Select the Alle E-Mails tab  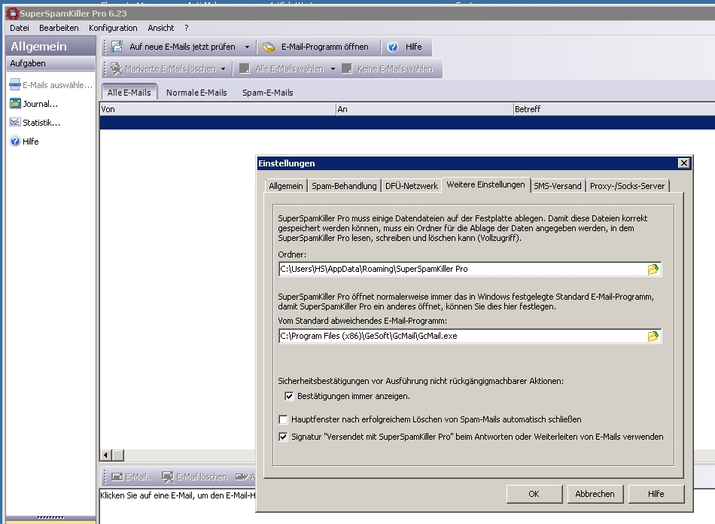(x=129, y=92)
